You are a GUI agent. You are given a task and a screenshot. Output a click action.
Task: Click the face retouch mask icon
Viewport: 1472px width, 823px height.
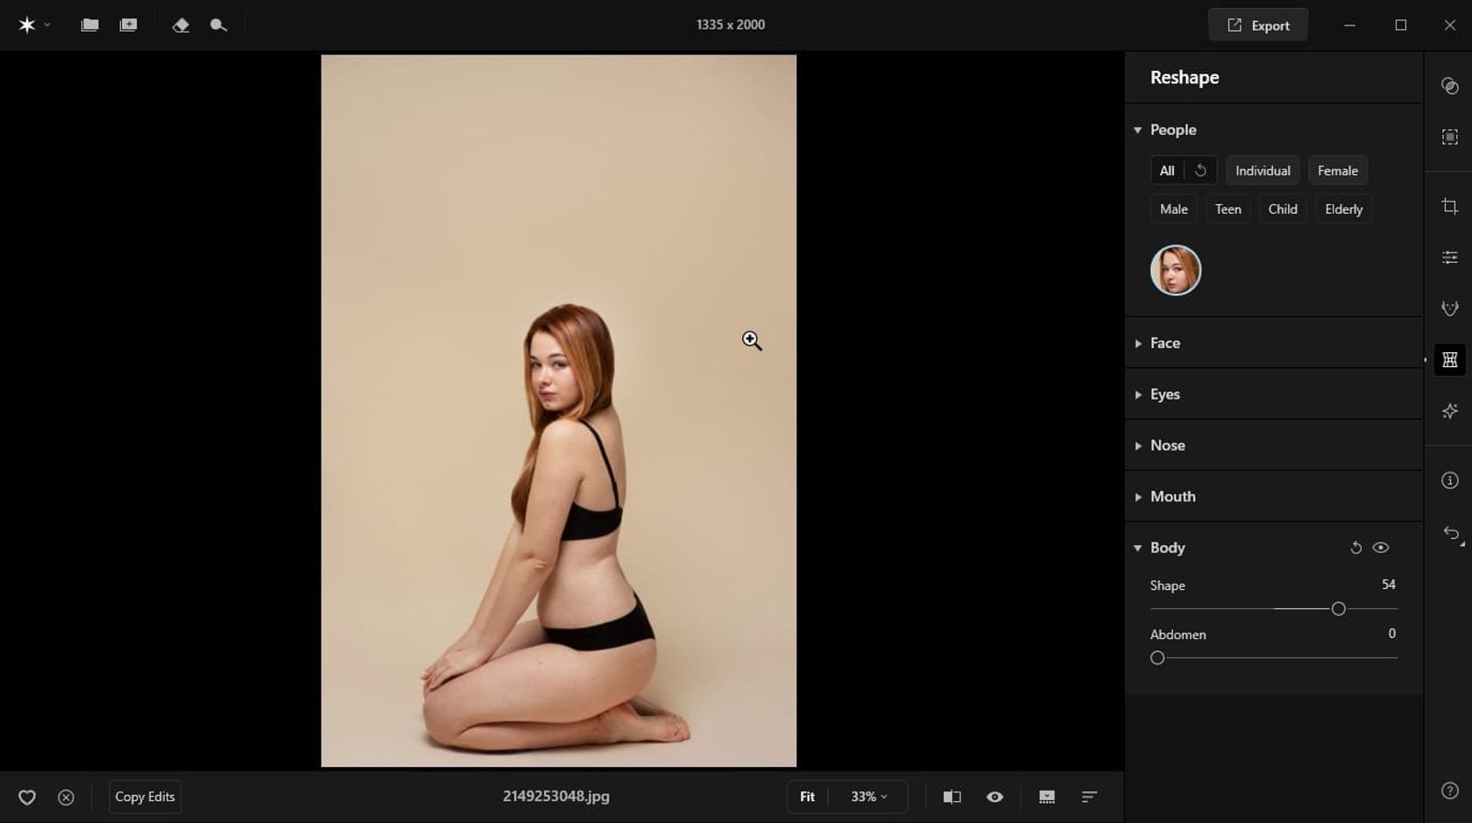point(1450,309)
